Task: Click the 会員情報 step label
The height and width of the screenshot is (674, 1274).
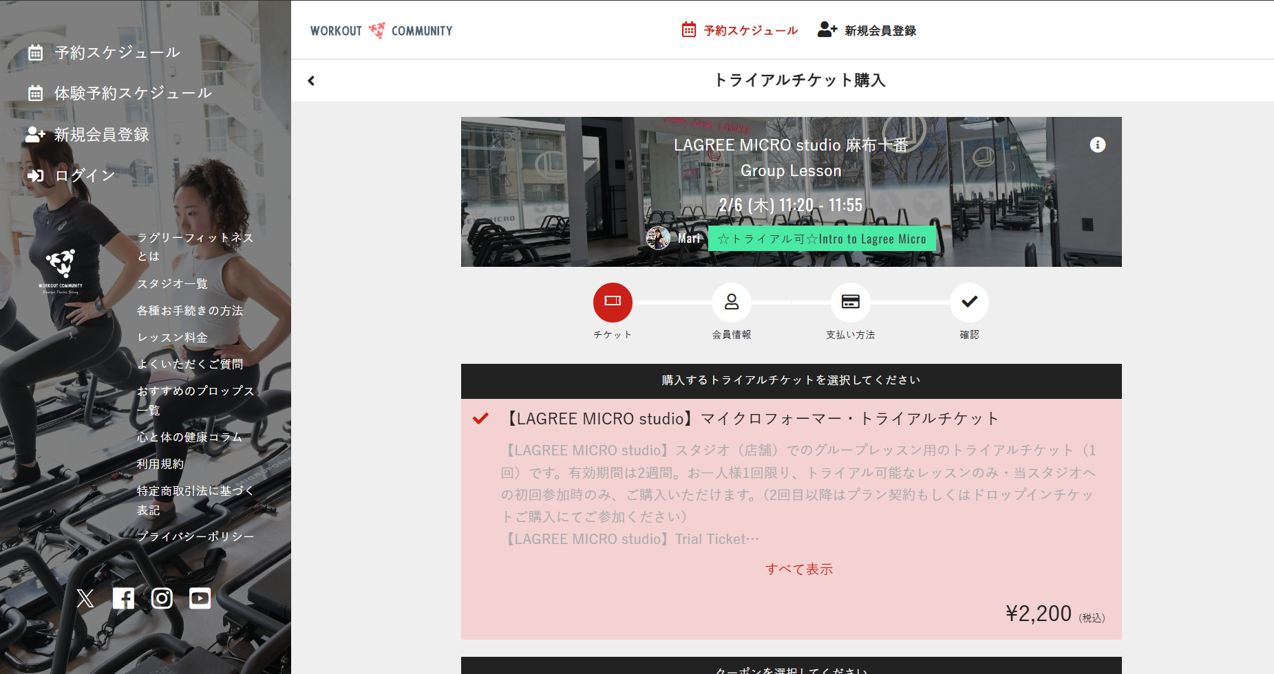Action: point(732,335)
